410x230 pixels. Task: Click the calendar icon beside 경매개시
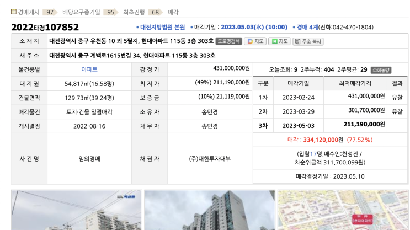click(x=14, y=12)
